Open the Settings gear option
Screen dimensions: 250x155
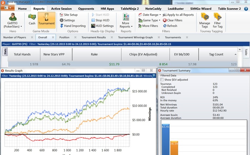point(67,20)
